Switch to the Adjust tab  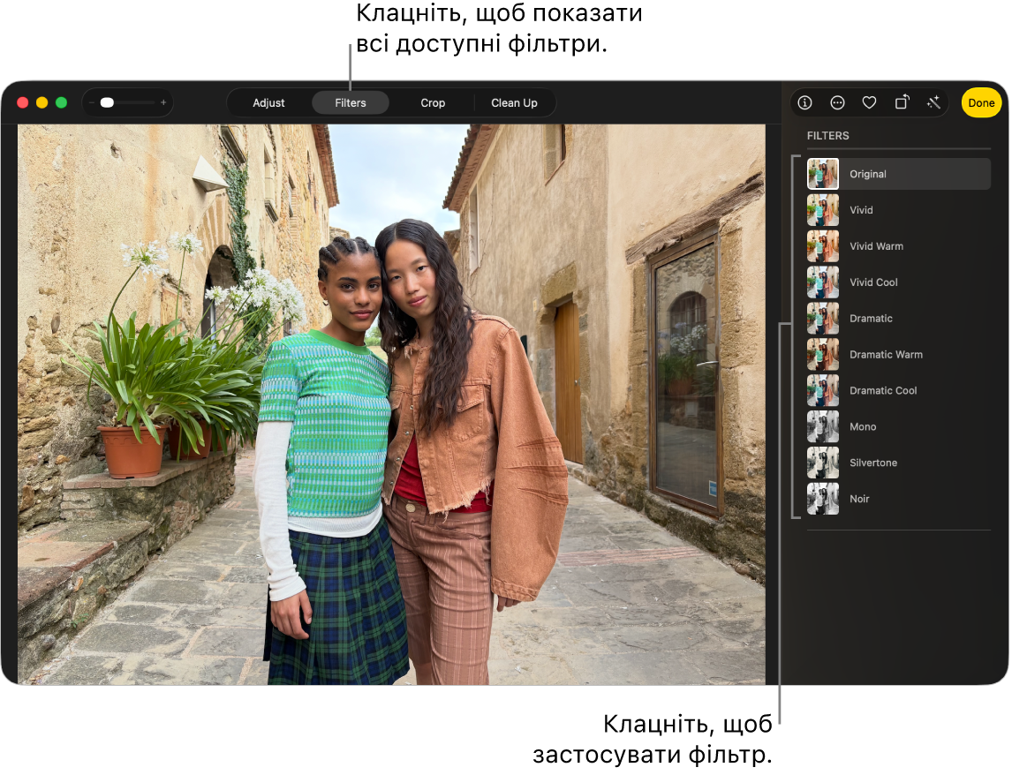[268, 103]
